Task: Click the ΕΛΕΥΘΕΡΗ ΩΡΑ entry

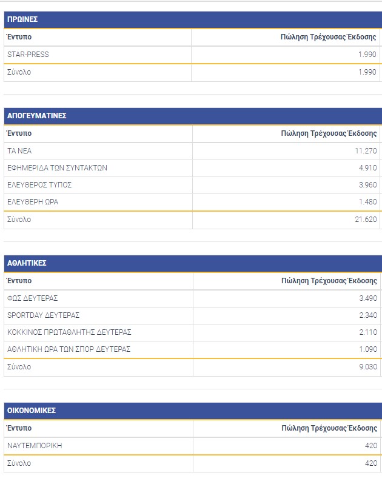Action: pyautogui.click(x=33, y=201)
